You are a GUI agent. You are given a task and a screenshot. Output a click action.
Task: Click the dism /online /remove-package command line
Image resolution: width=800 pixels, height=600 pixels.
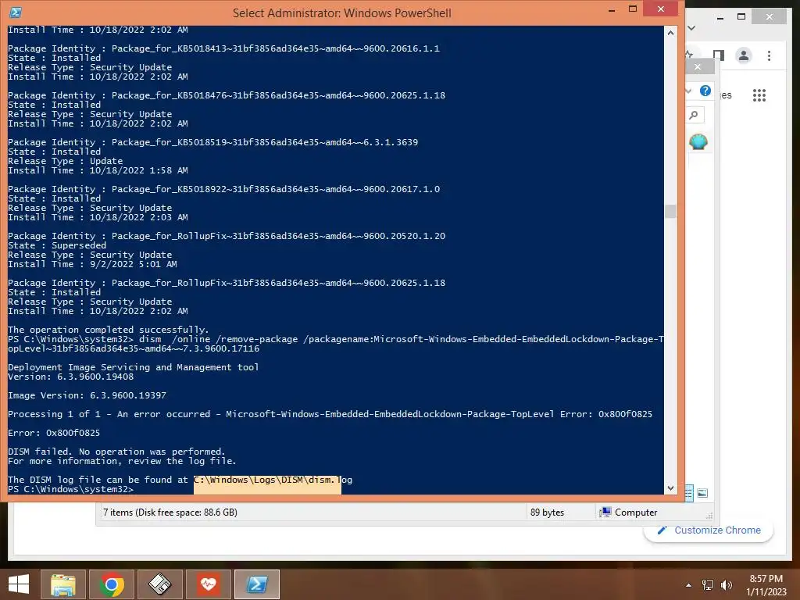tap(336, 344)
